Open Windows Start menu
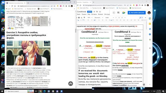Viewport: 166px width, 93px height. point(2,91)
